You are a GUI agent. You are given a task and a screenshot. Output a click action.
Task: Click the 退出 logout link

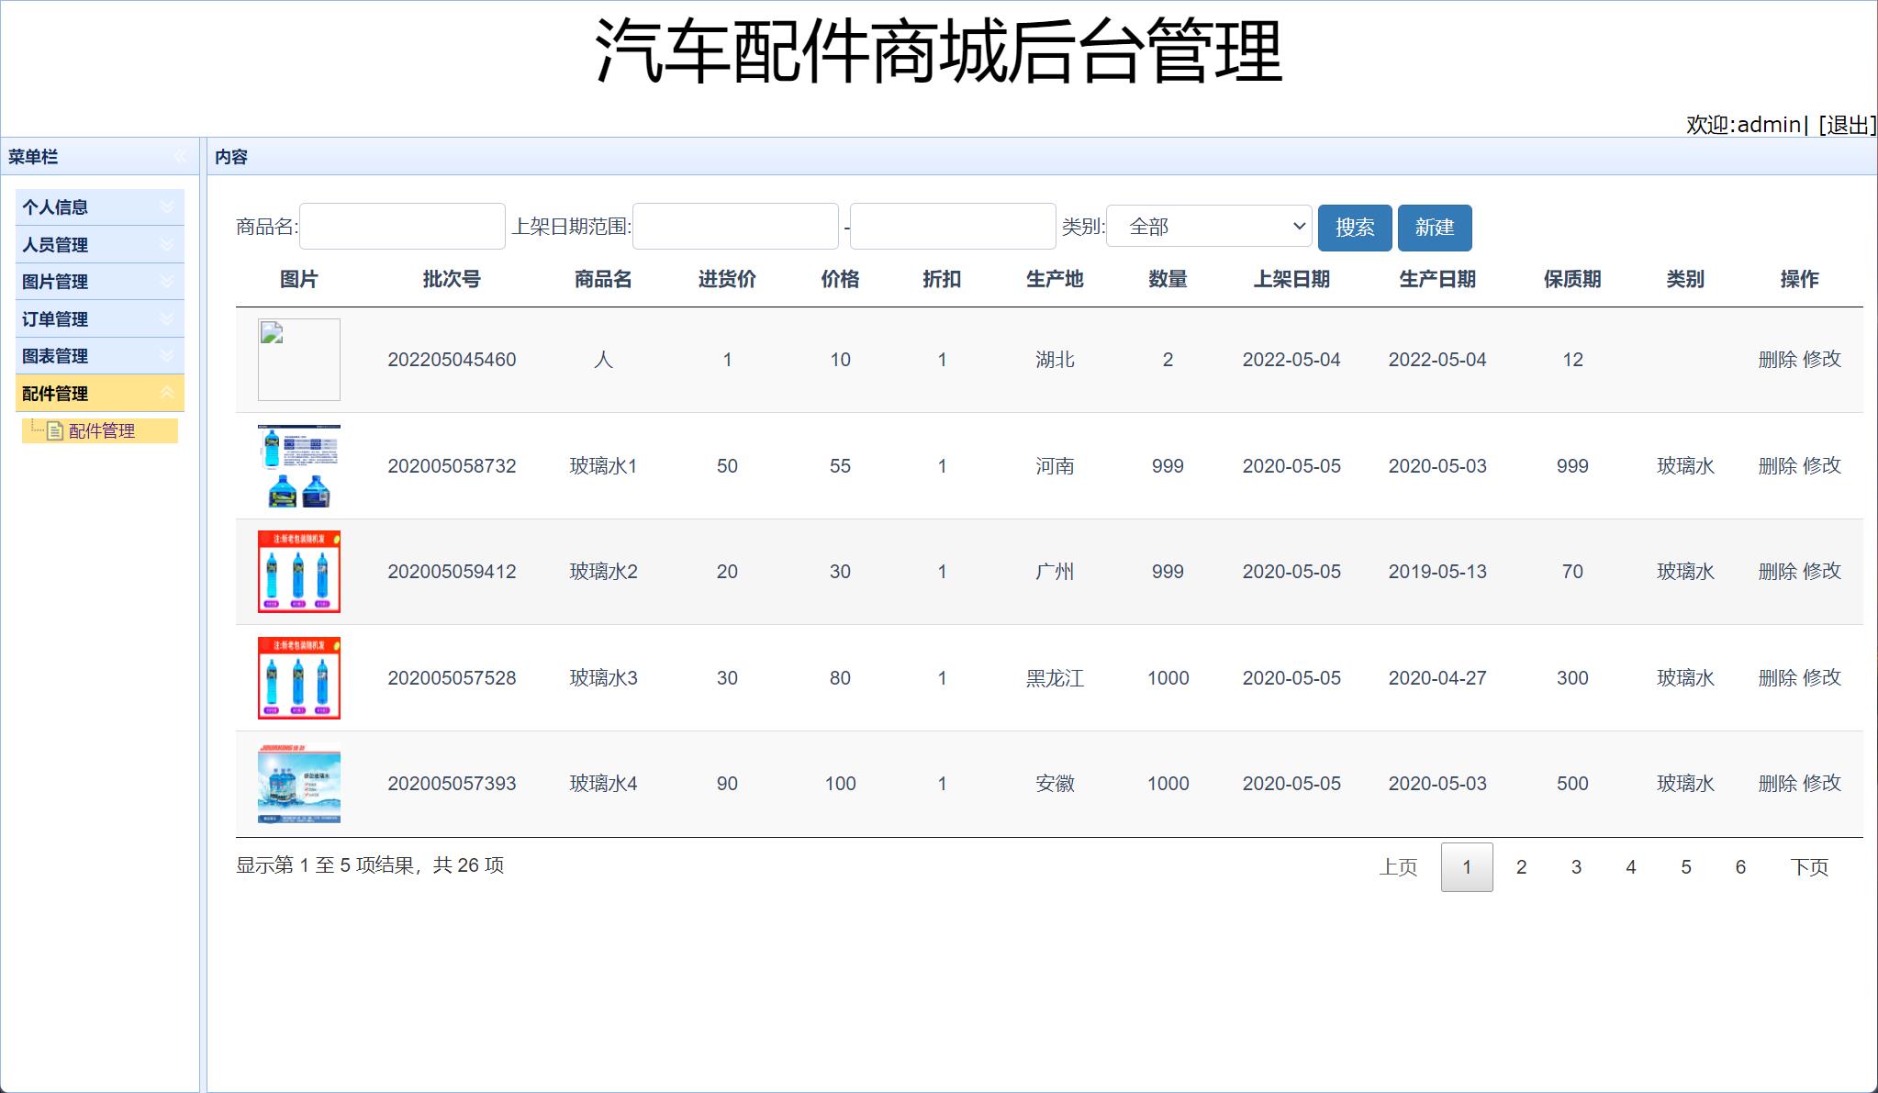tap(1845, 125)
